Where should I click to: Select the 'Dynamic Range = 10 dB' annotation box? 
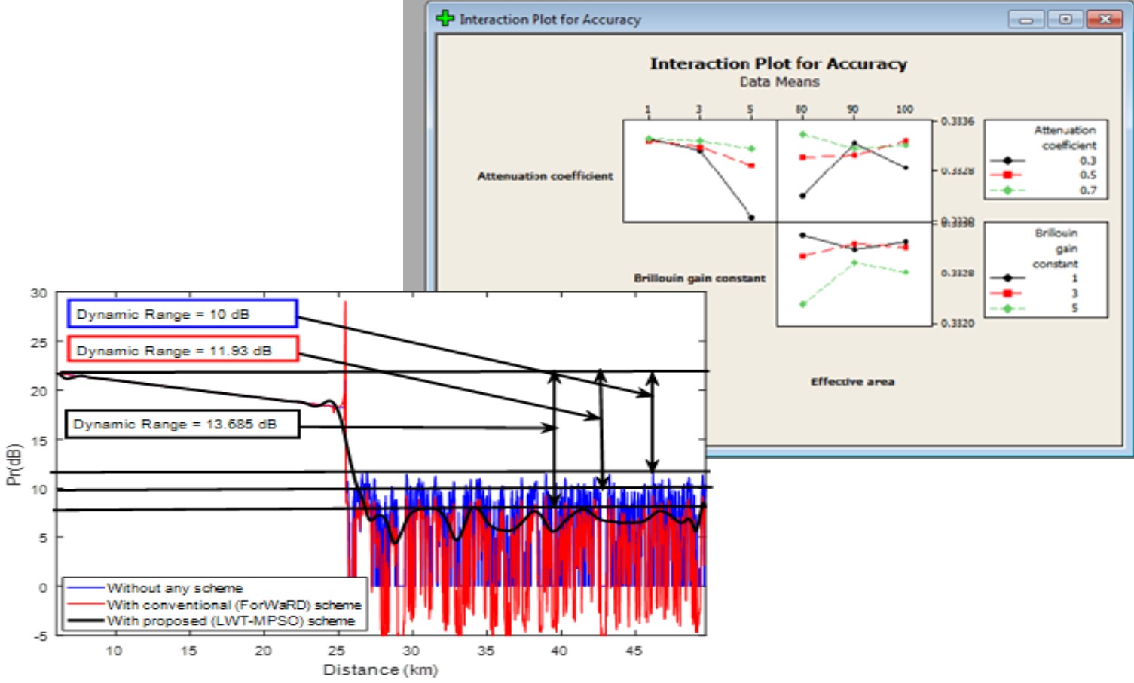tap(182, 314)
